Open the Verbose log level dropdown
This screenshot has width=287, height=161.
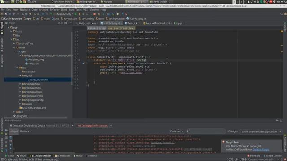point(176,131)
